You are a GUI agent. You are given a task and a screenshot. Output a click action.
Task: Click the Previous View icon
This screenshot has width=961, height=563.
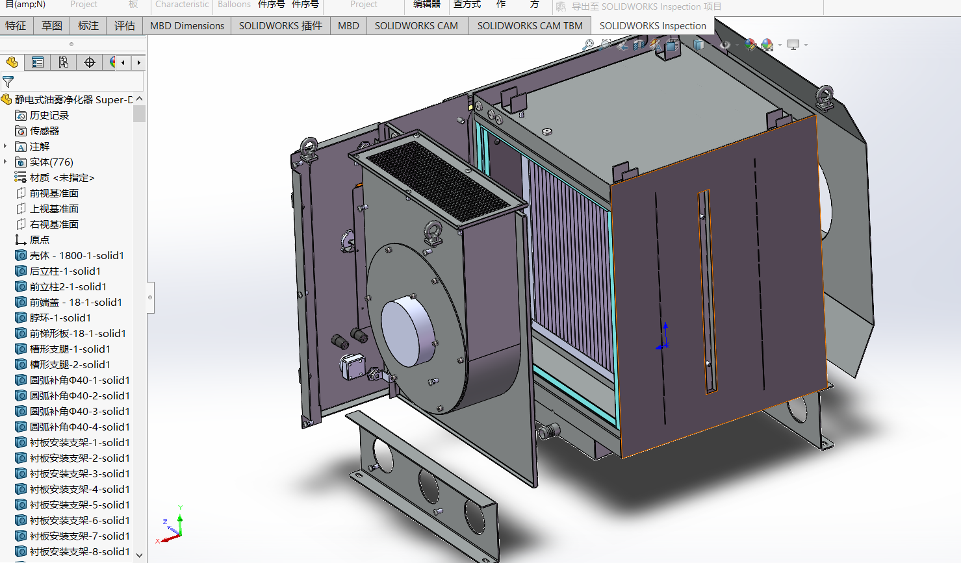coord(622,45)
